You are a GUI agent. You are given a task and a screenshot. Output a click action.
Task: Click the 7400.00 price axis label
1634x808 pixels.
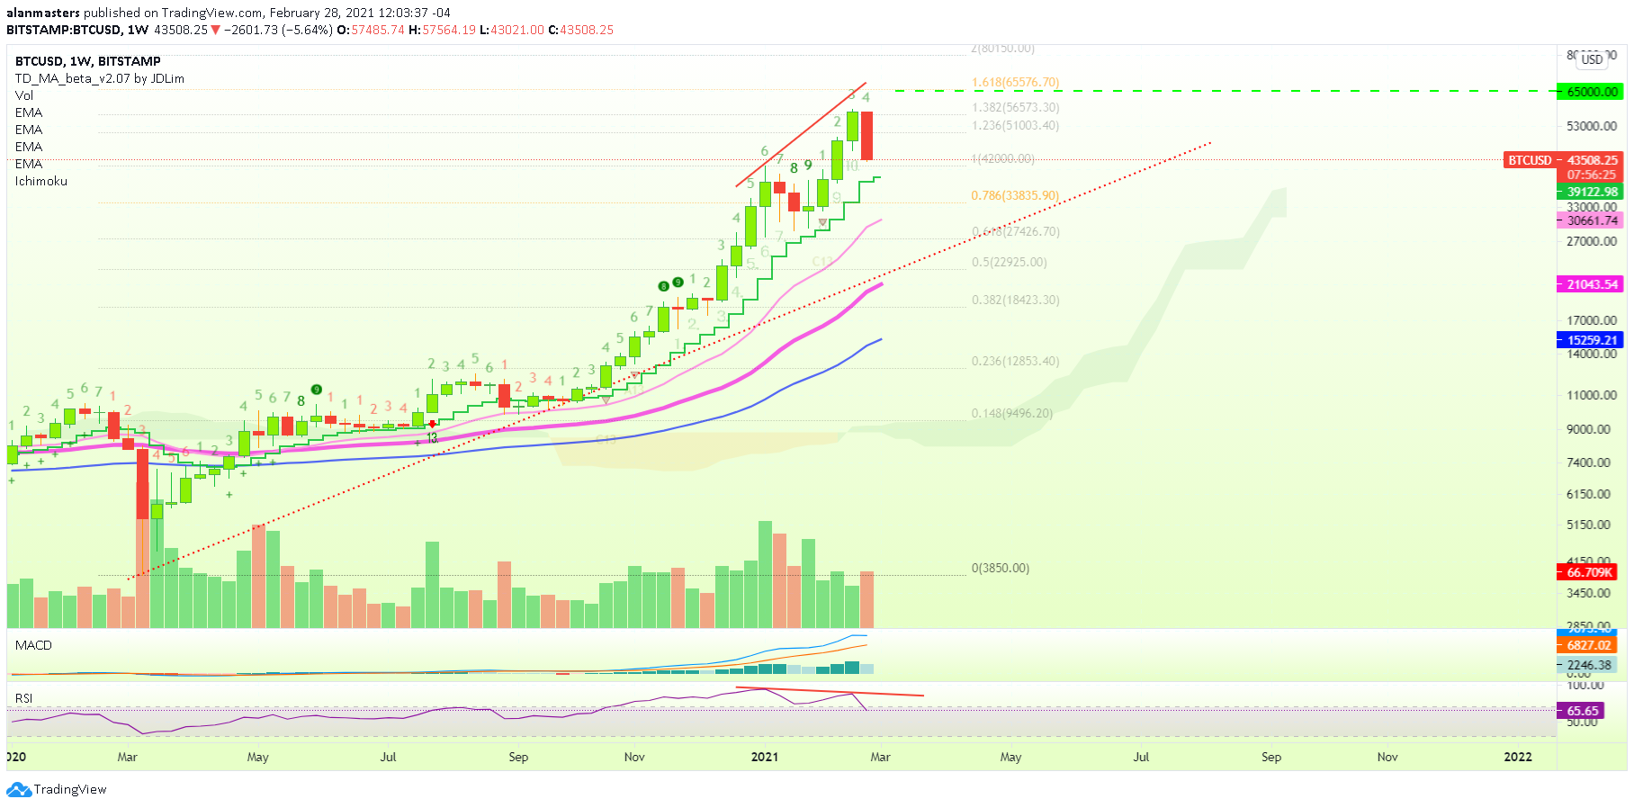point(1589,462)
